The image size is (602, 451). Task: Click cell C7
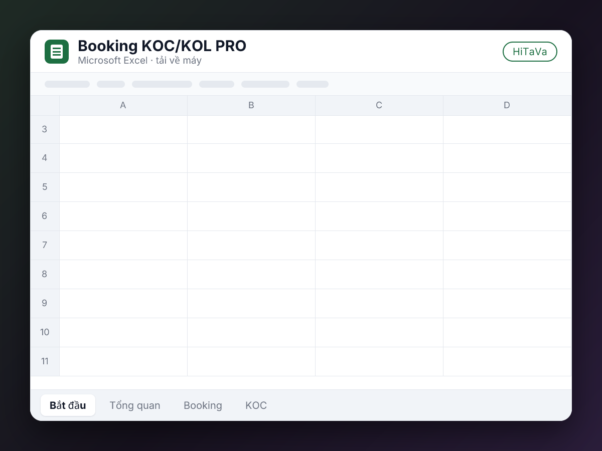point(379,246)
